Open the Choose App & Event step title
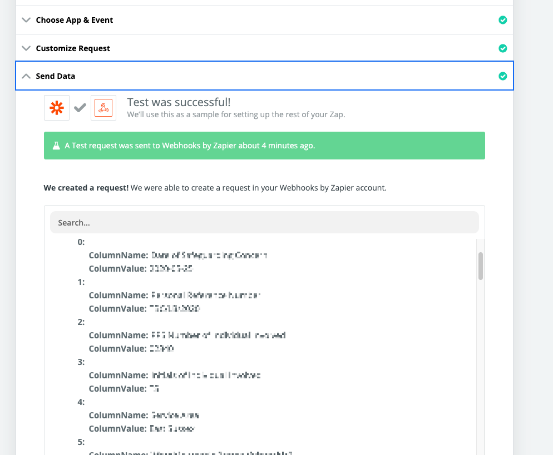Viewport: 553px width, 455px height. point(75,20)
